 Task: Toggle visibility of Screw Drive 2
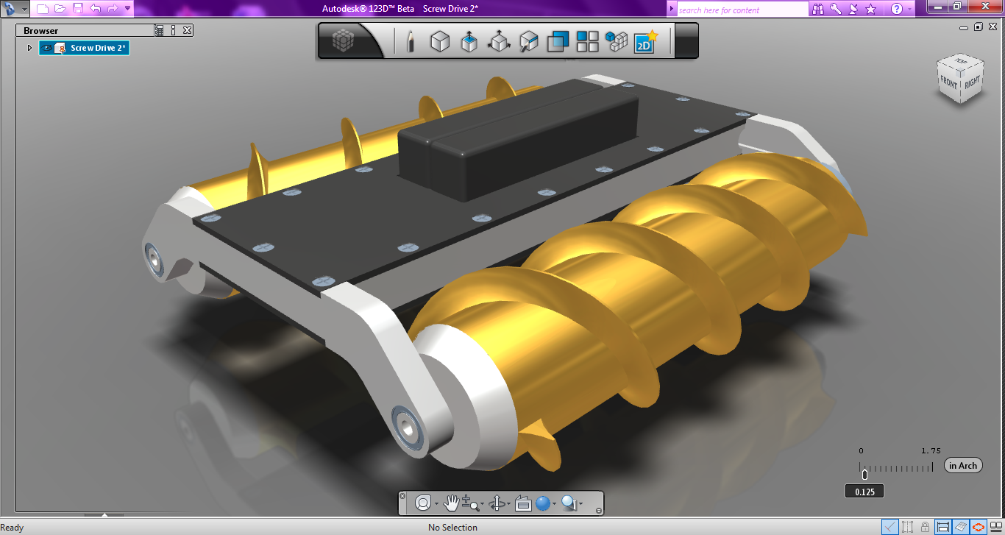pos(45,46)
